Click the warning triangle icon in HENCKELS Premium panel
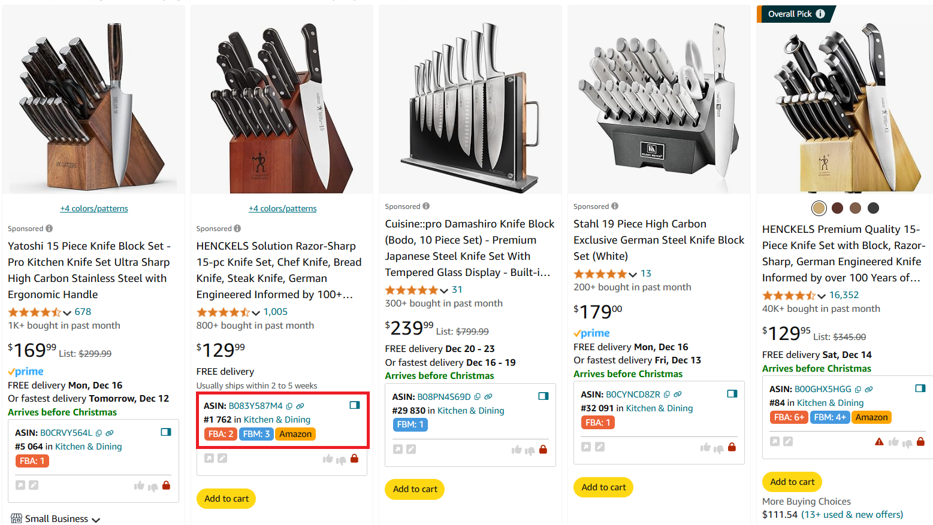 [879, 442]
